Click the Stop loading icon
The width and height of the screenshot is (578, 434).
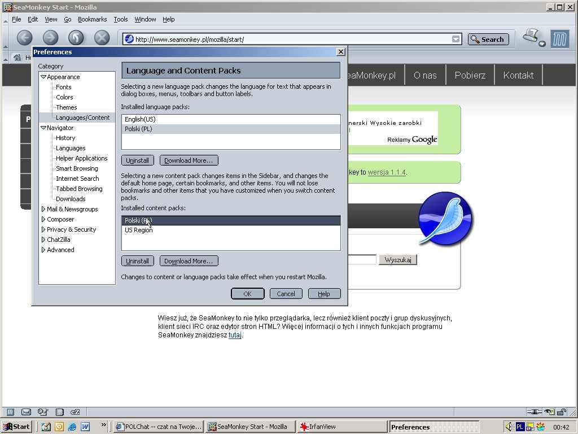[x=102, y=38]
